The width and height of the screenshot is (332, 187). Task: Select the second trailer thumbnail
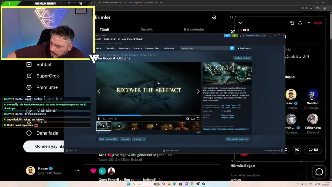(119, 126)
